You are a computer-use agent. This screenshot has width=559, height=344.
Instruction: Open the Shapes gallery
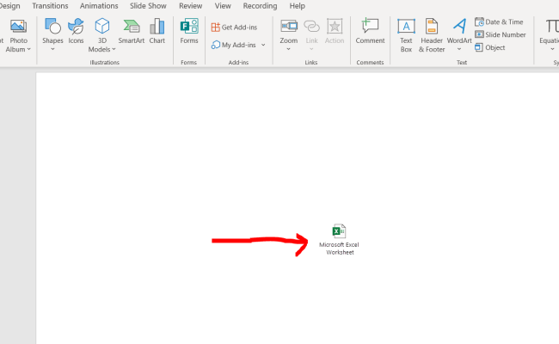pyautogui.click(x=52, y=31)
